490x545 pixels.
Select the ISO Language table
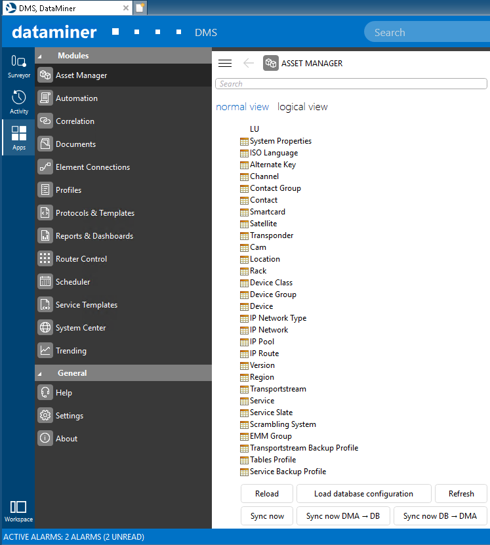point(274,153)
